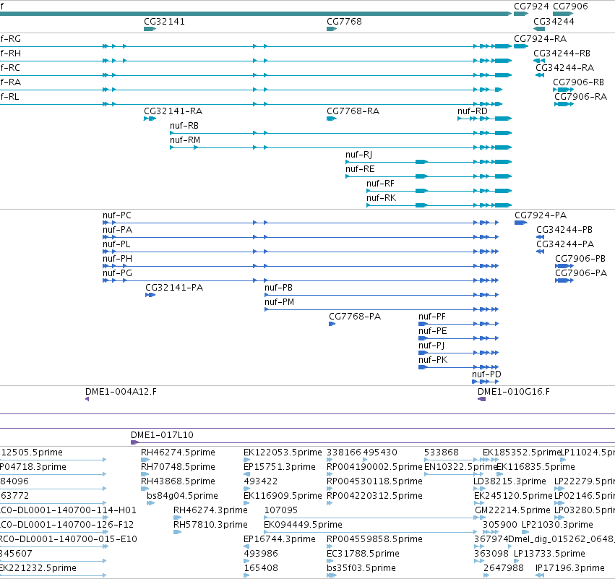Click the nuf-PH protein label
Viewport: 615px width, 579px height.
[x=117, y=260]
